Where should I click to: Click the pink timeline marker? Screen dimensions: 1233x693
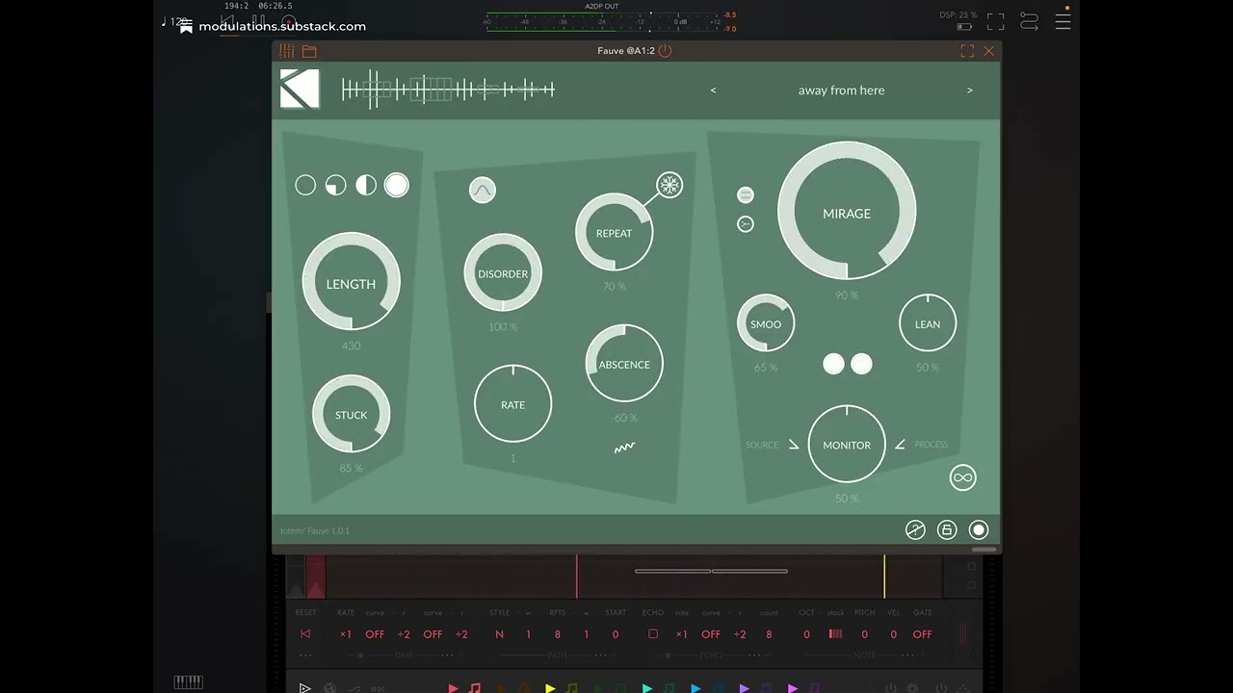(x=577, y=577)
